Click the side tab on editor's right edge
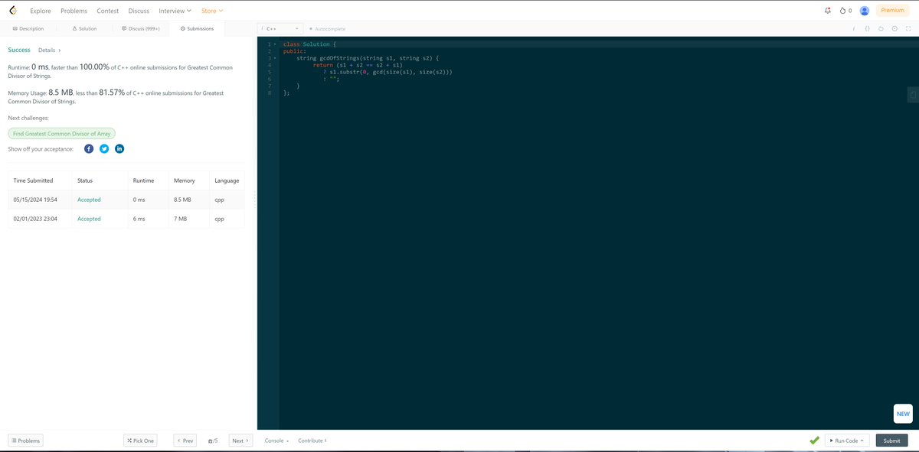Viewport: 919px width, 452px height. pyautogui.click(x=912, y=94)
